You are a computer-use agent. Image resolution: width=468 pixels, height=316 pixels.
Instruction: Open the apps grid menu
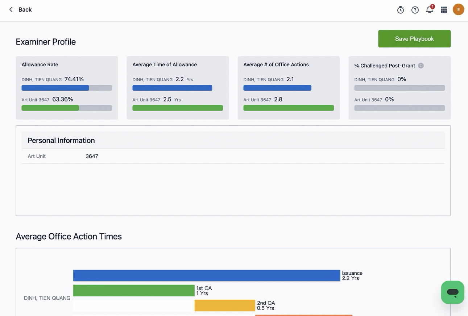[x=444, y=10]
